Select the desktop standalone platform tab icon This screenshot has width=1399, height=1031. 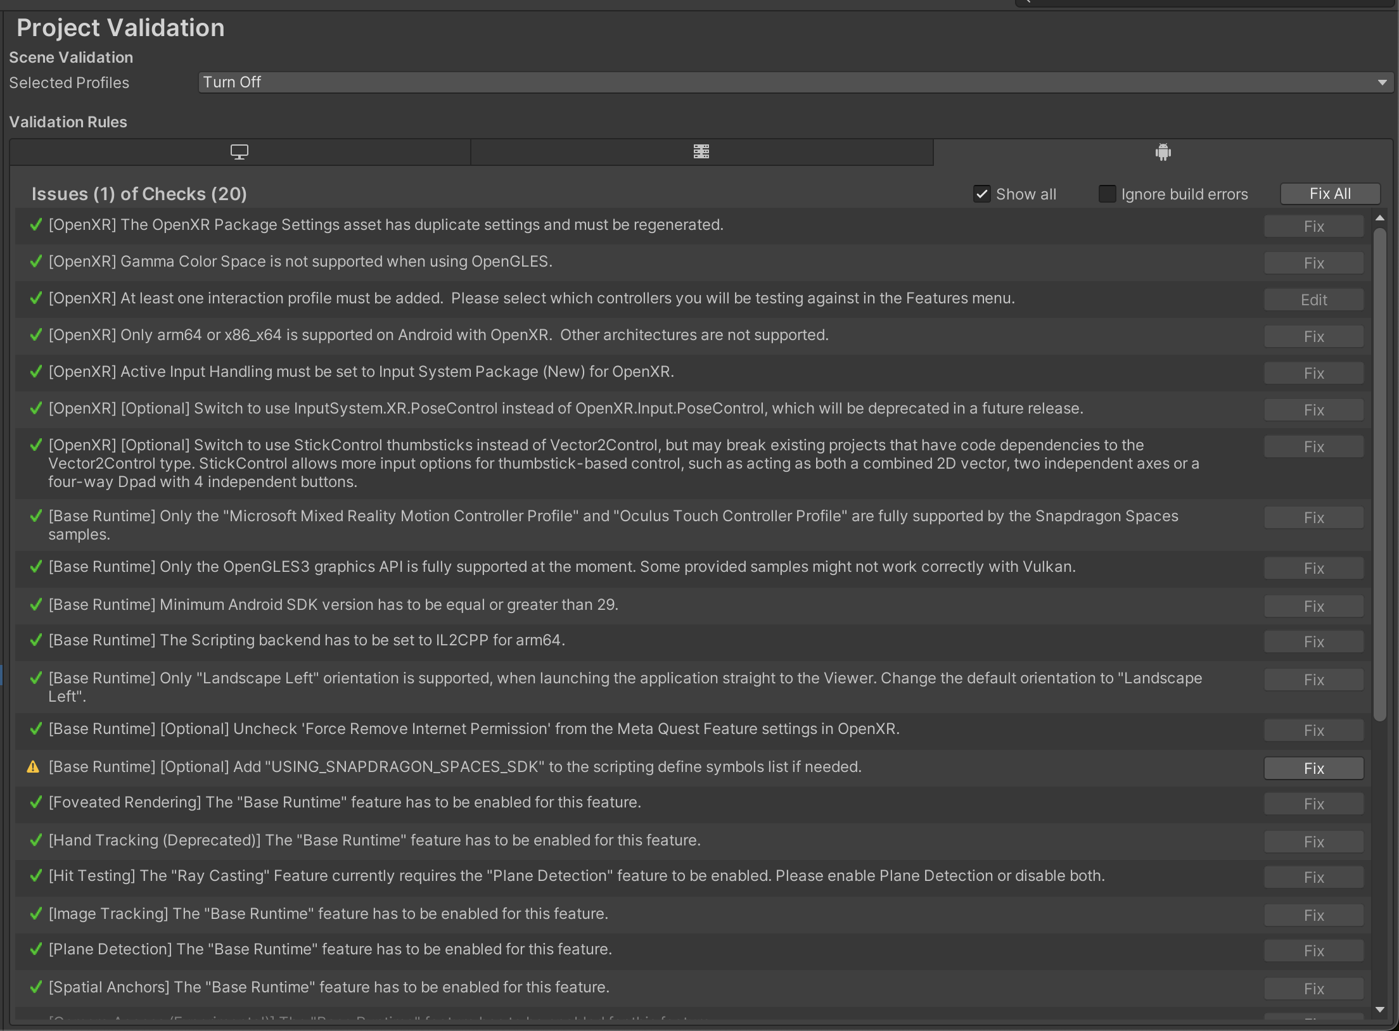tap(239, 152)
